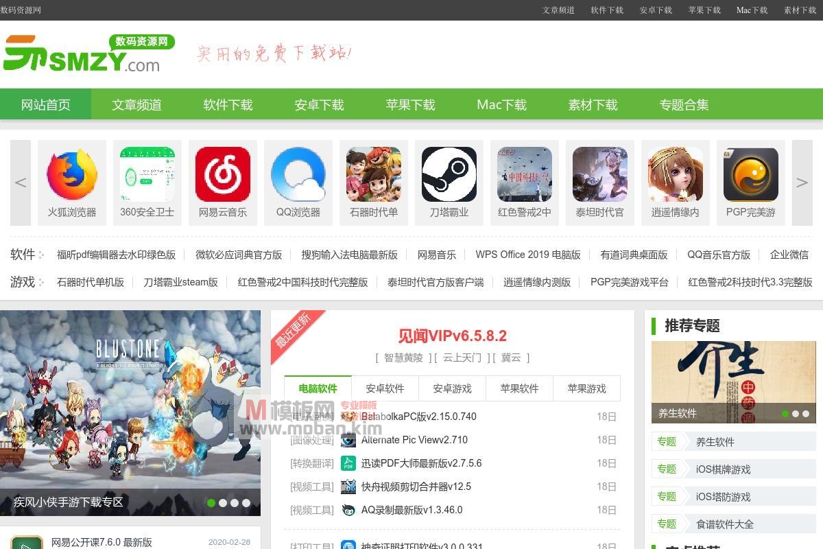Open Mac下载 in green nav bar

point(501,104)
